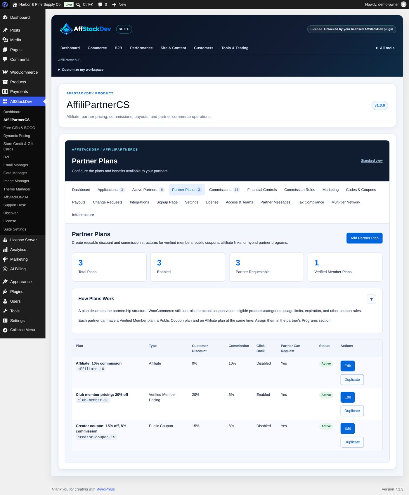This screenshot has width=409, height=495.
Task: Open the Ctrl+K search magnifier icon
Action: [78, 5]
